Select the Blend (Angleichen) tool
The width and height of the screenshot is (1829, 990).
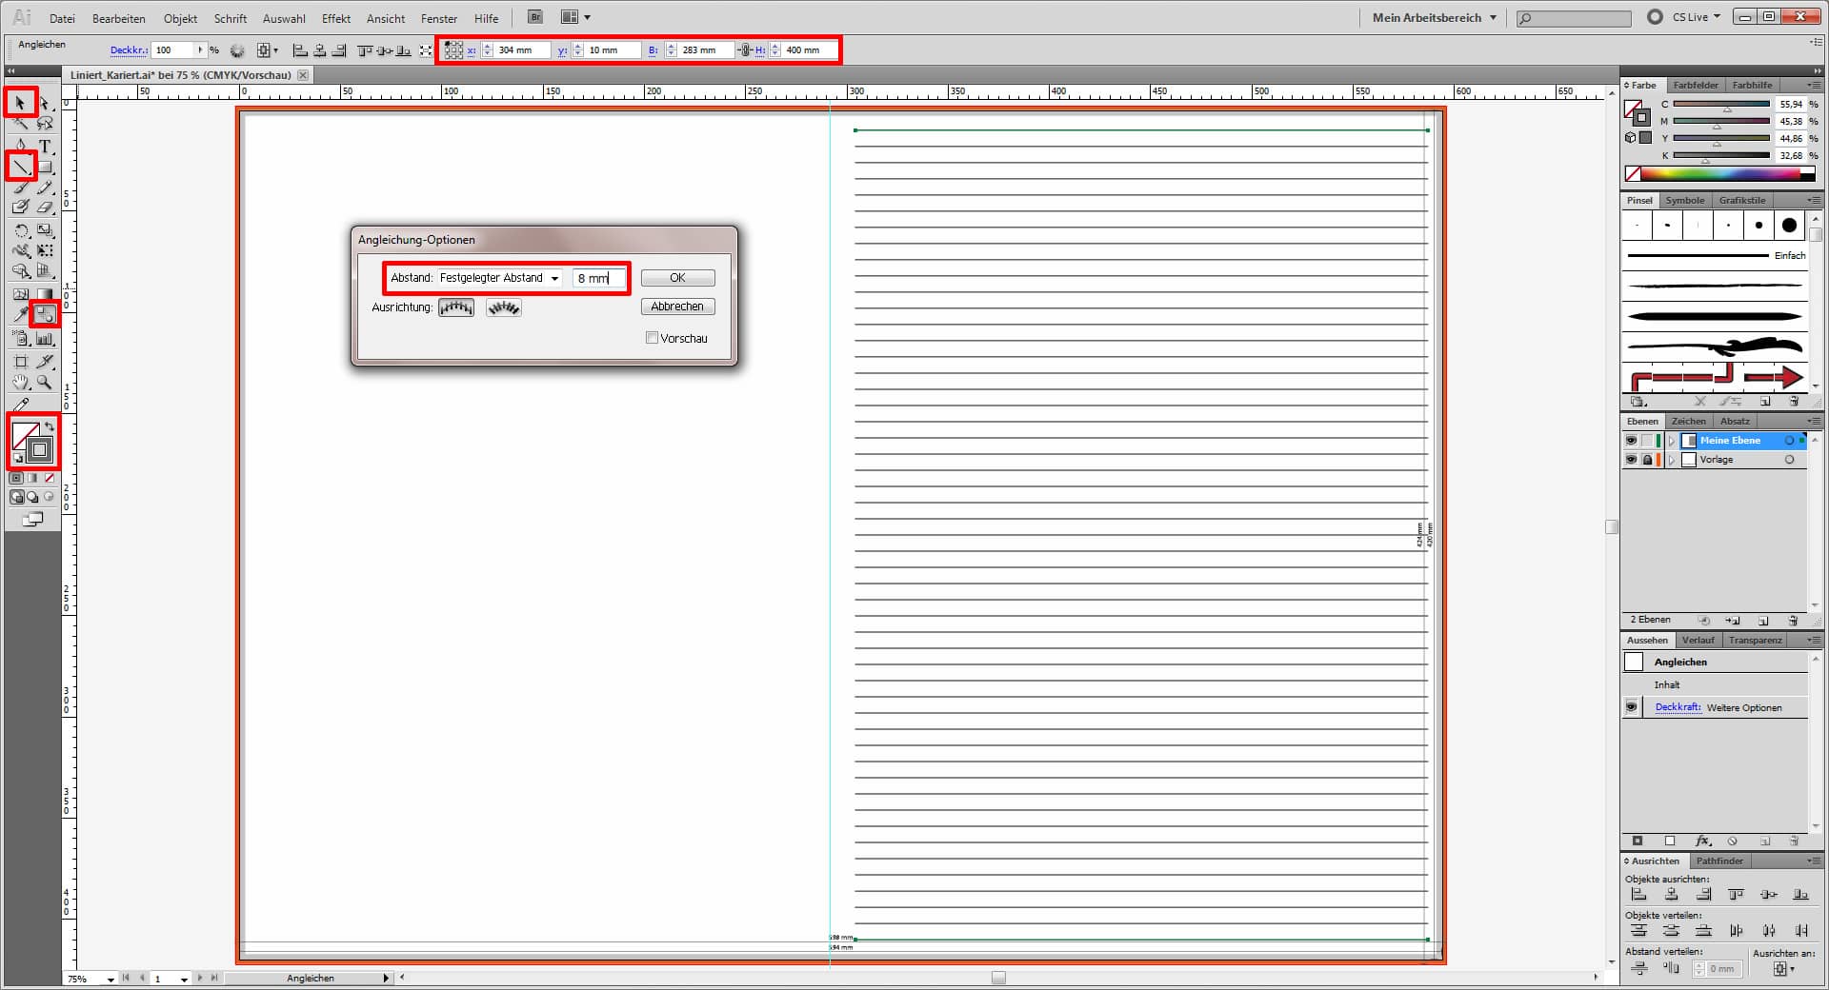point(45,313)
